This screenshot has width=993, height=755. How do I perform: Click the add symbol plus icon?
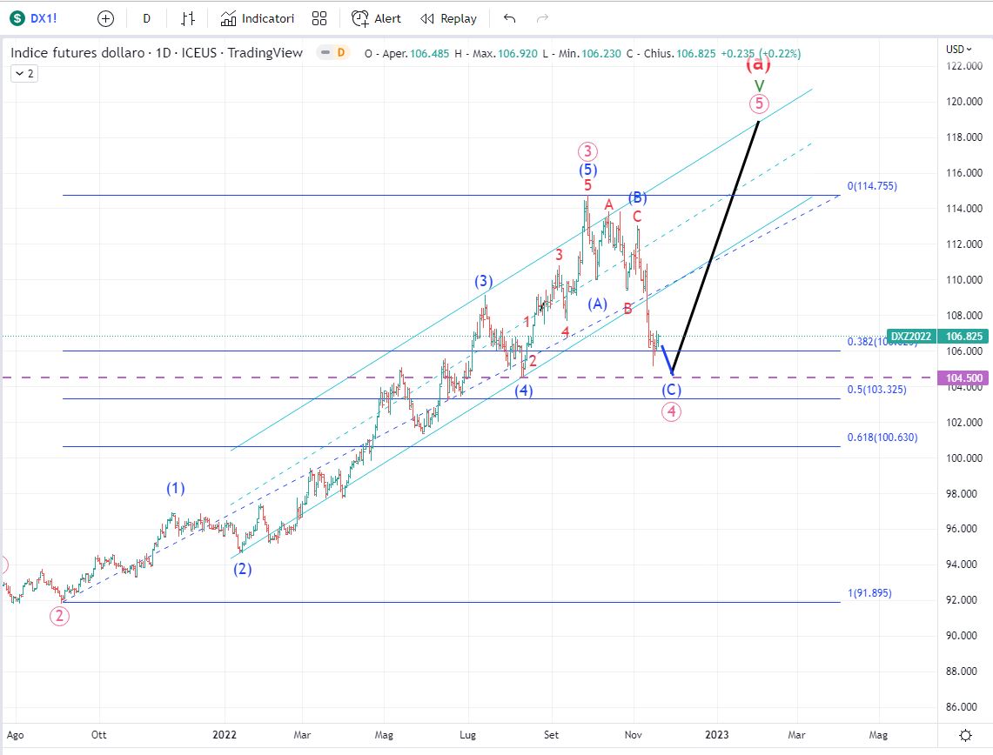point(106,18)
